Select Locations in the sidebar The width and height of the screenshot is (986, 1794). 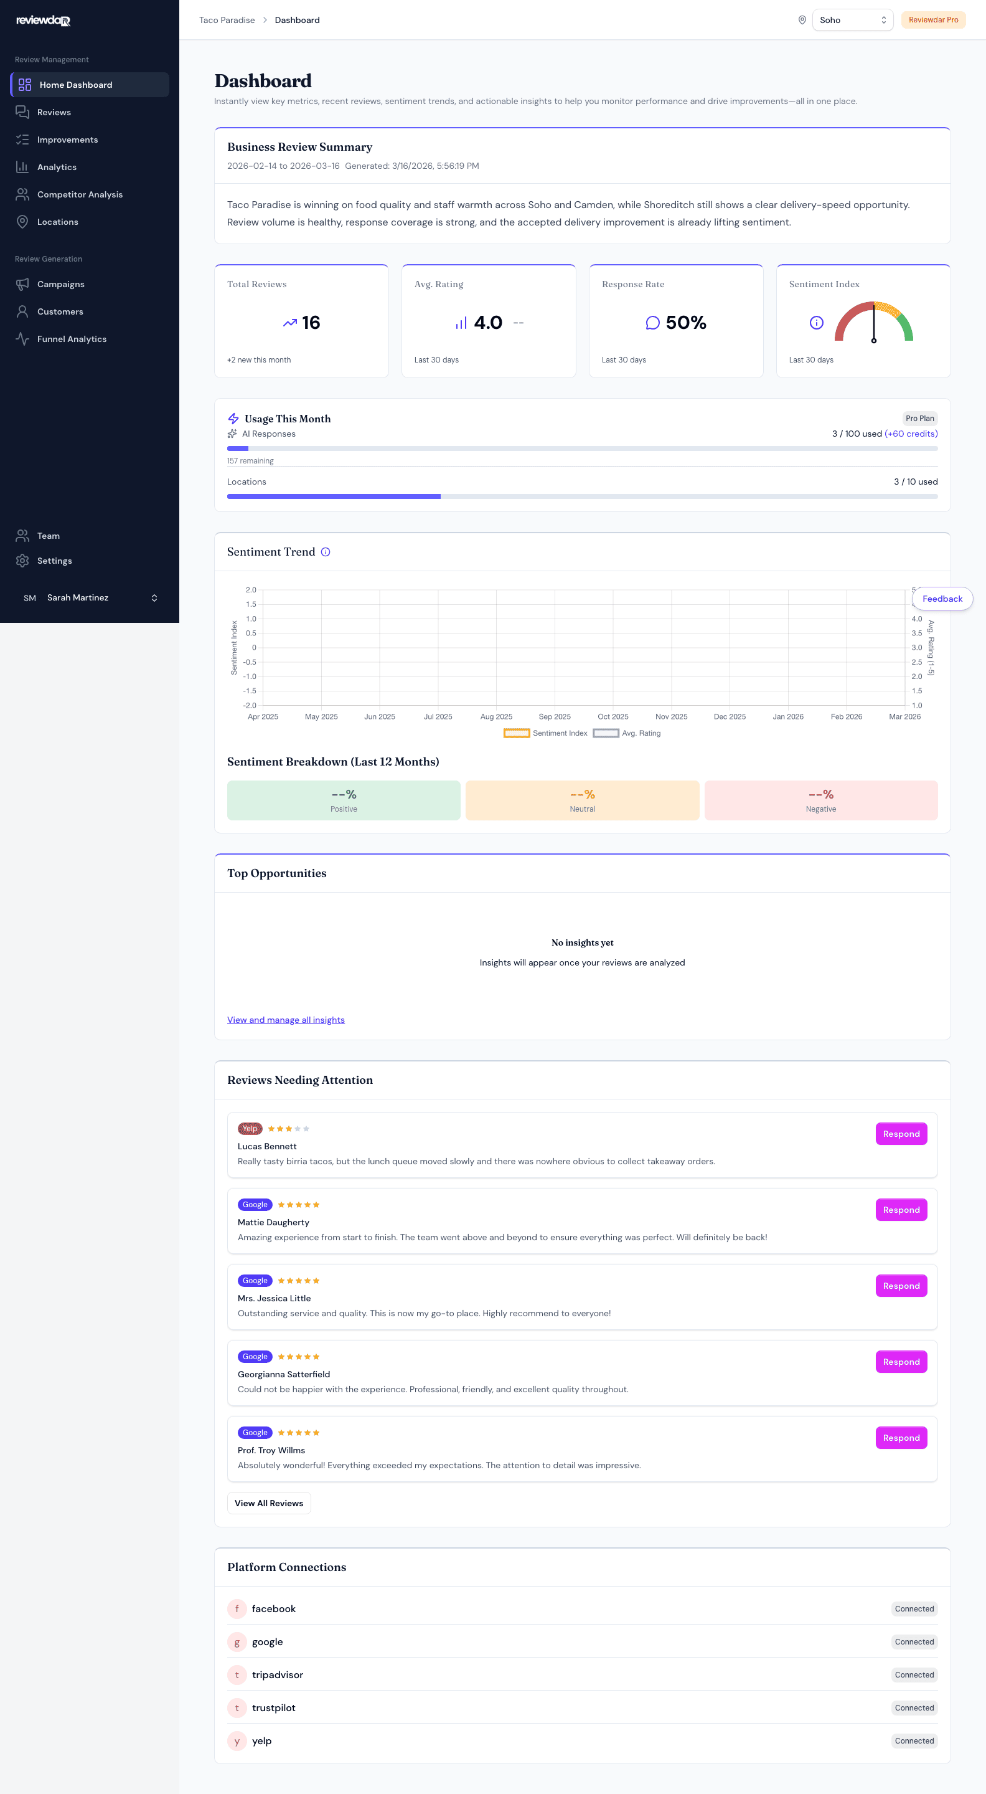(58, 222)
